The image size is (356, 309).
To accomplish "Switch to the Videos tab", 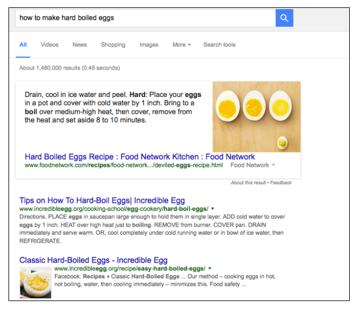I will coord(49,45).
